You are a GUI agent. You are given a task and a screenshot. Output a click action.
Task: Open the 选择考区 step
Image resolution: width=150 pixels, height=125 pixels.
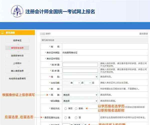[x=17, y=40]
